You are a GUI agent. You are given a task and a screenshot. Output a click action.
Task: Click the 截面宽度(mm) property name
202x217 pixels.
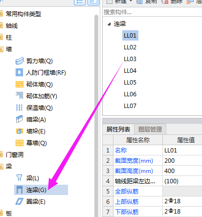point(134,161)
